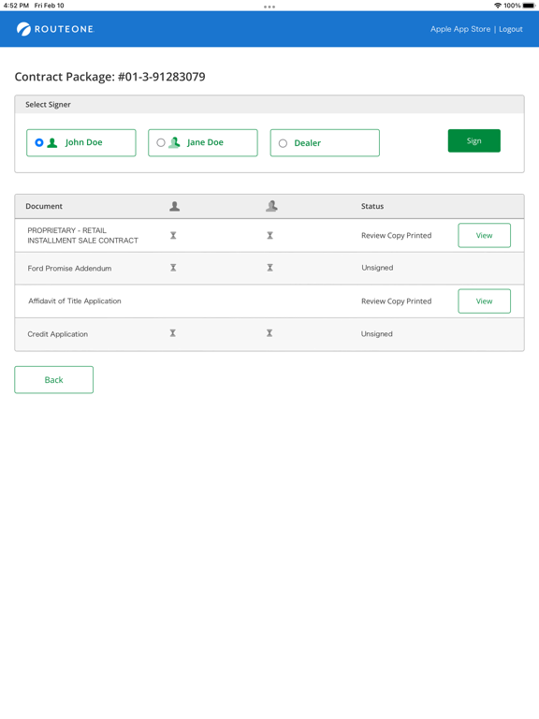
Task: Click the Wi-Fi status icon
Action: coord(497,6)
